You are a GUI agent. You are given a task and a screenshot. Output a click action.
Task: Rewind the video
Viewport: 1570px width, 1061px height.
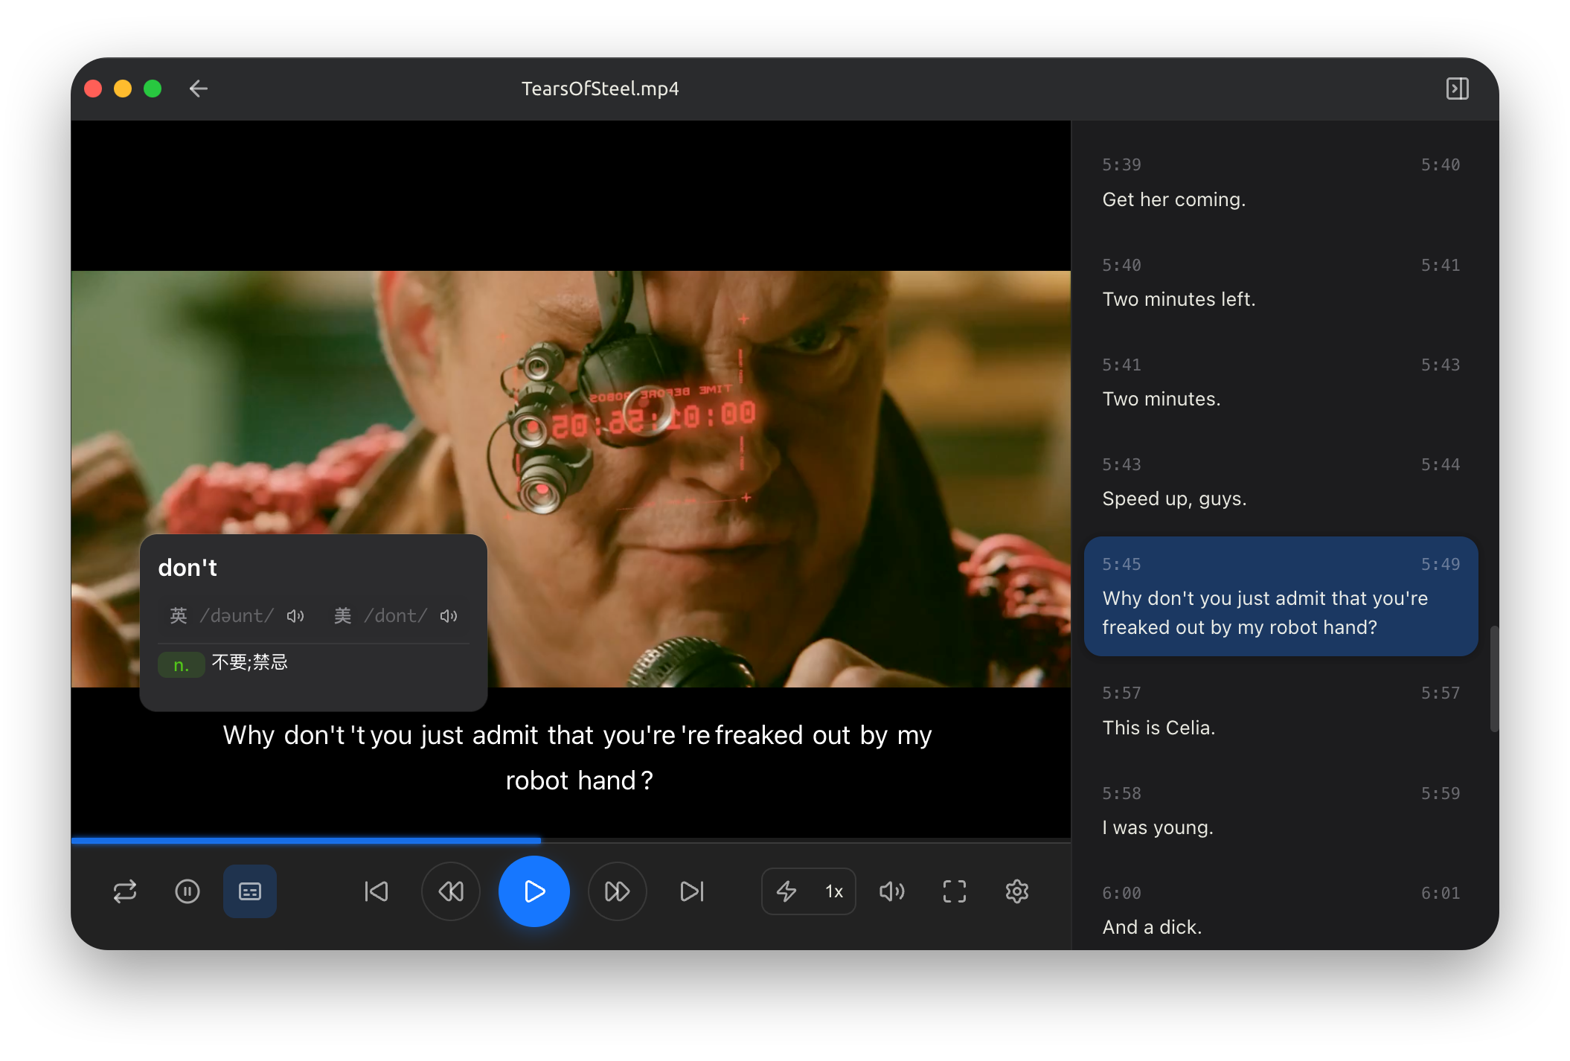click(x=451, y=891)
